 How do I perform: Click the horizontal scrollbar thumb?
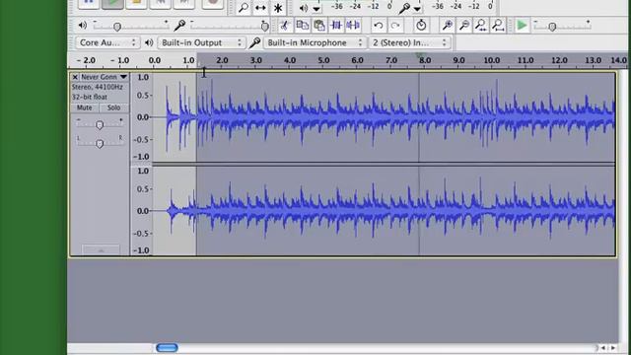tap(167, 348)
